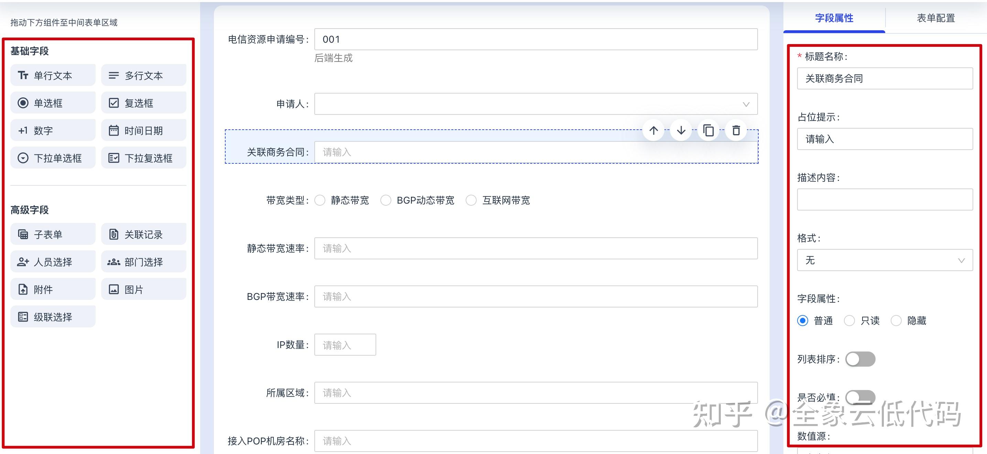Viewport: 987px width, 454px height.
Task: Click the BGP带宽速率 input field
Action: point(536,296)
